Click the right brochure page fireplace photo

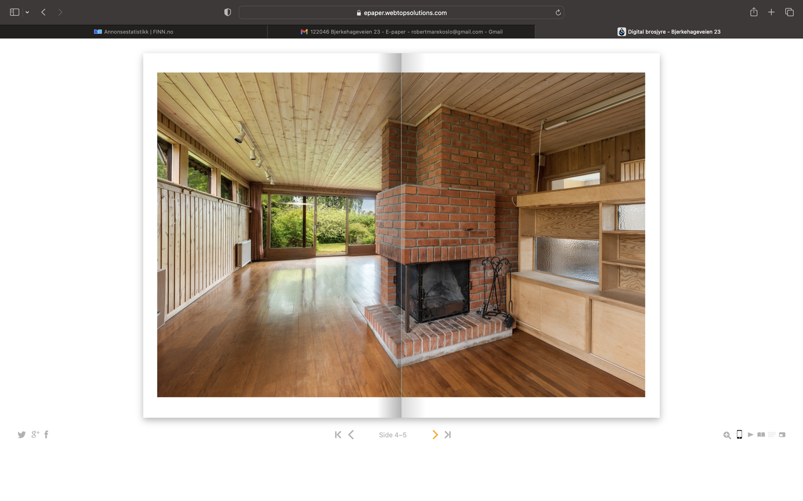coord(523,235)
